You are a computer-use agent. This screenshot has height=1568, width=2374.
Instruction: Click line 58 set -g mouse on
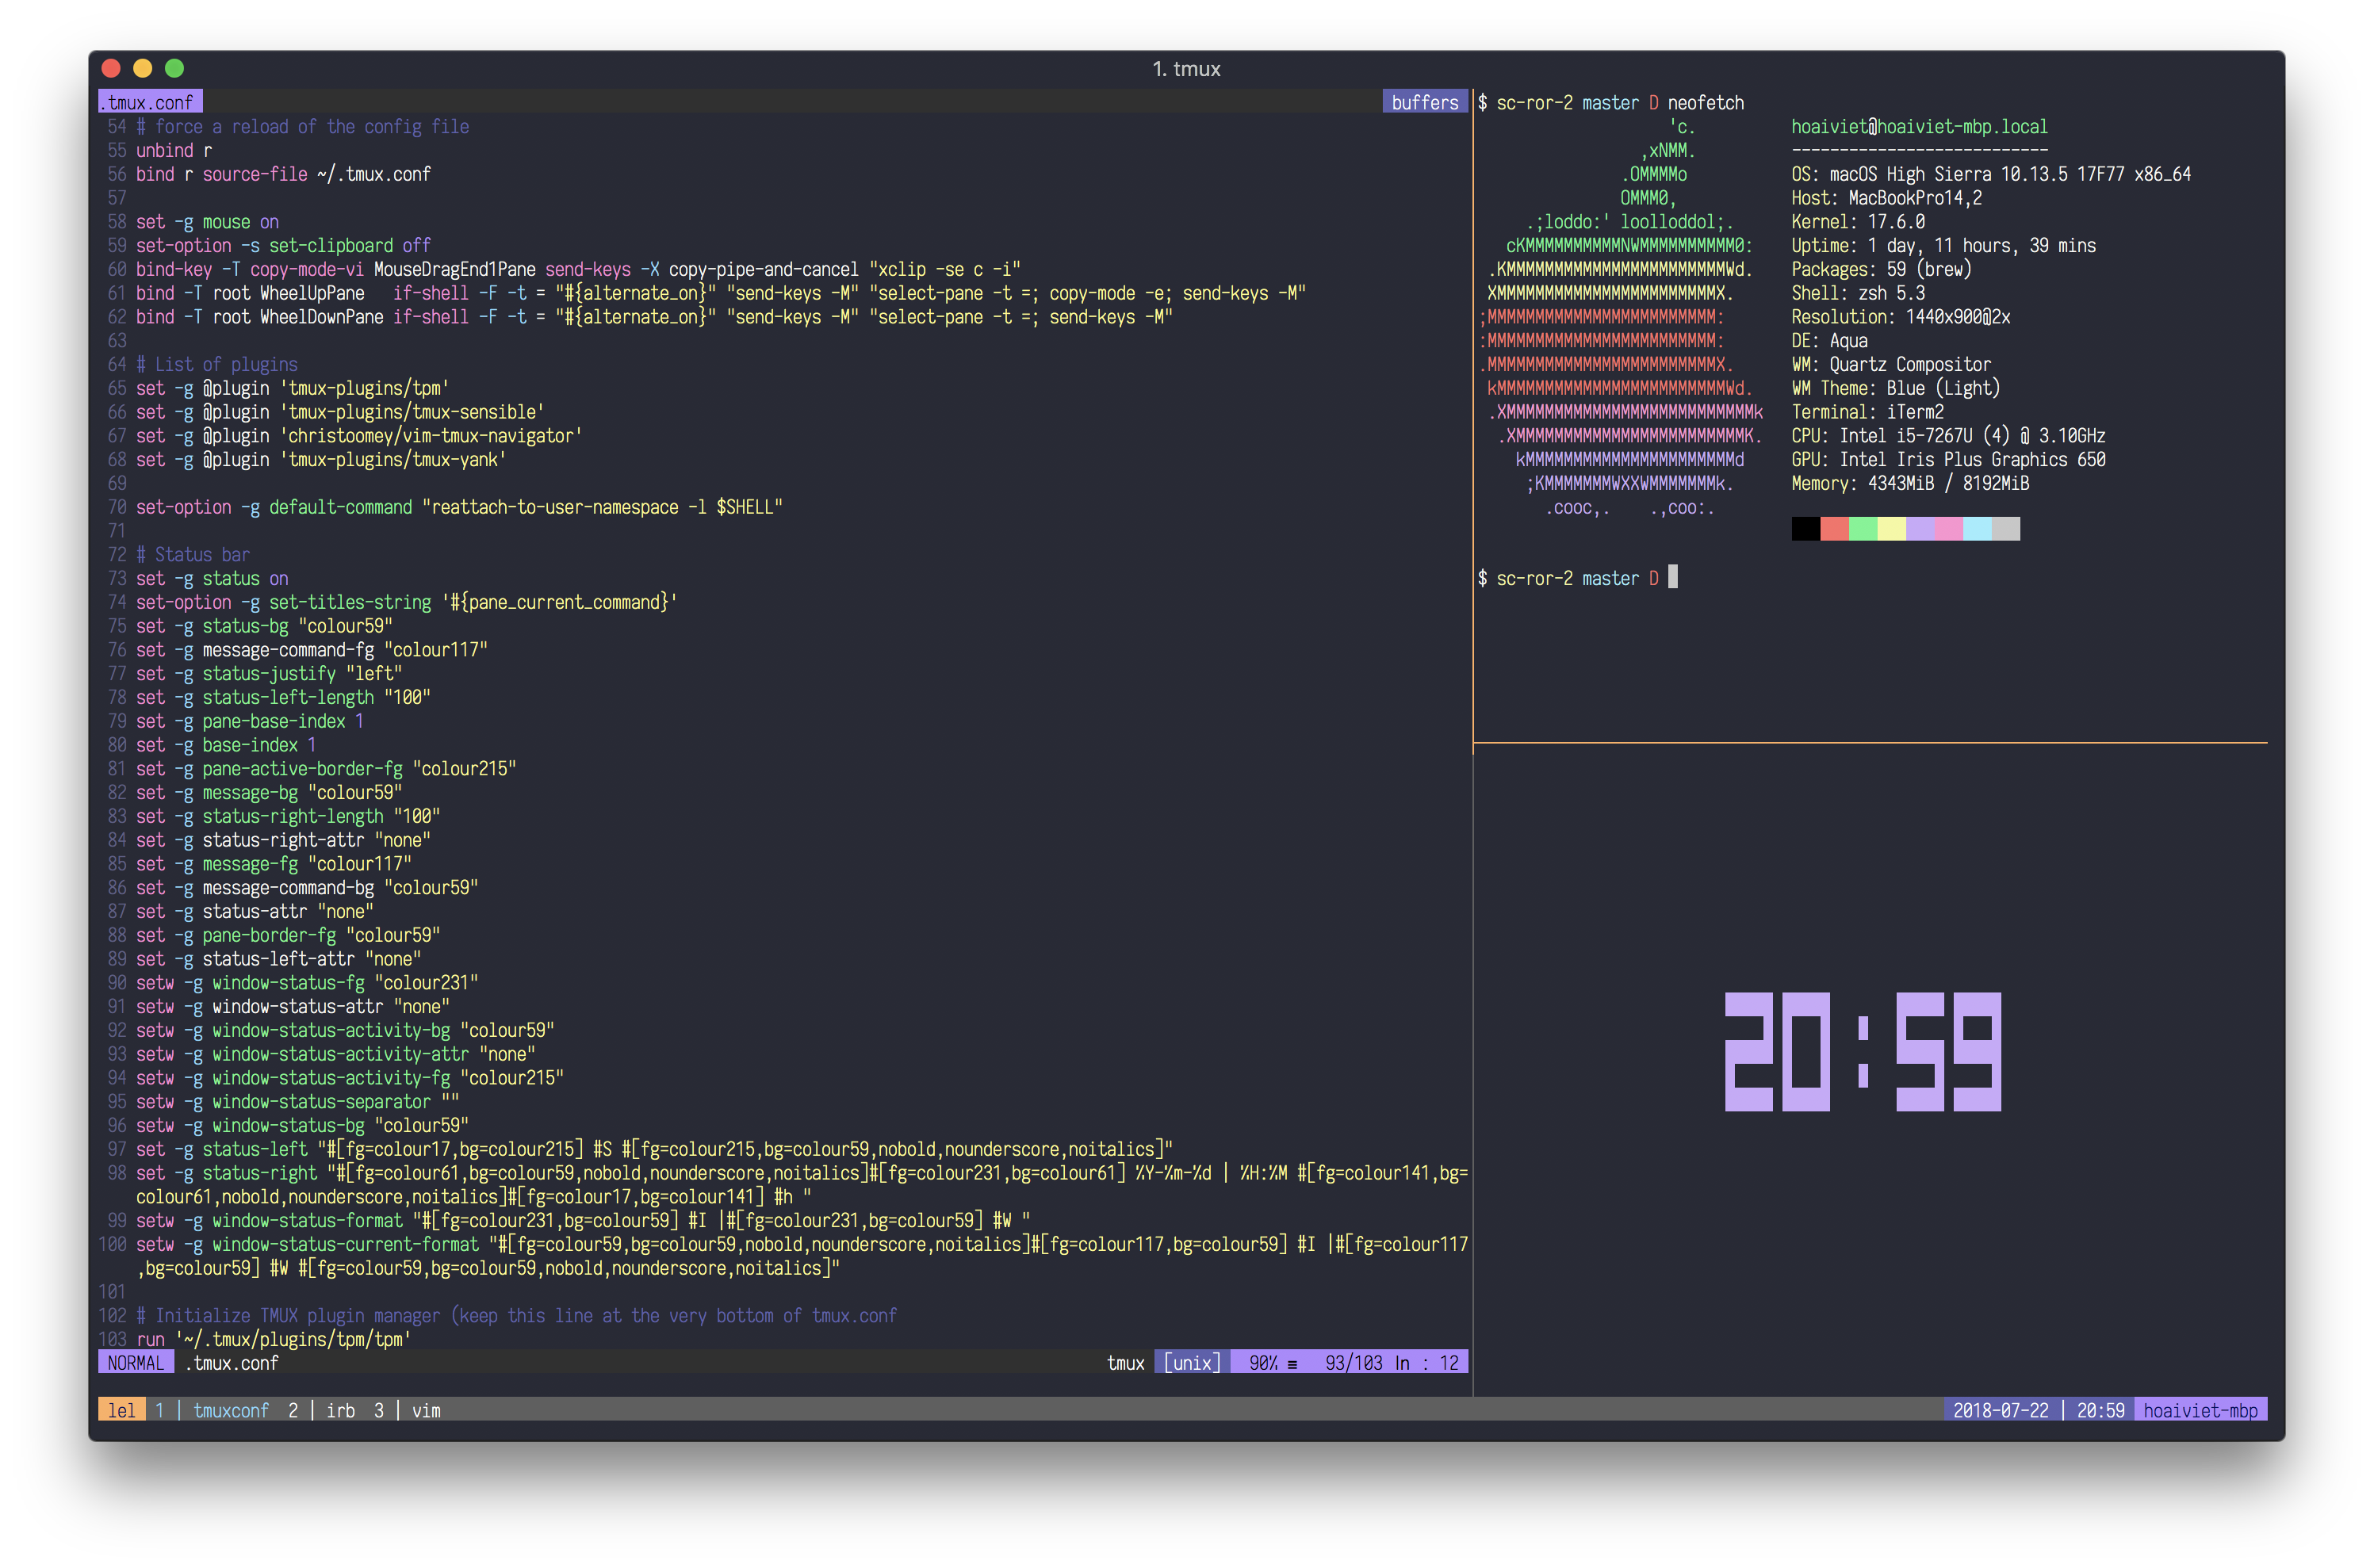(207, 222)
